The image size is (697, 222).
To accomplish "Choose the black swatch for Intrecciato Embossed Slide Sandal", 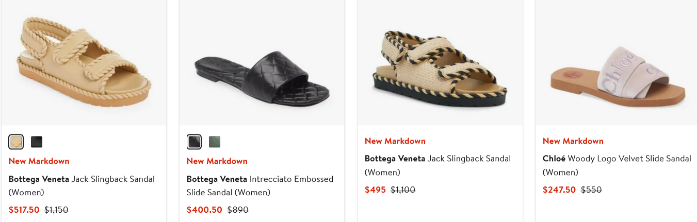I will pos(194,142).
